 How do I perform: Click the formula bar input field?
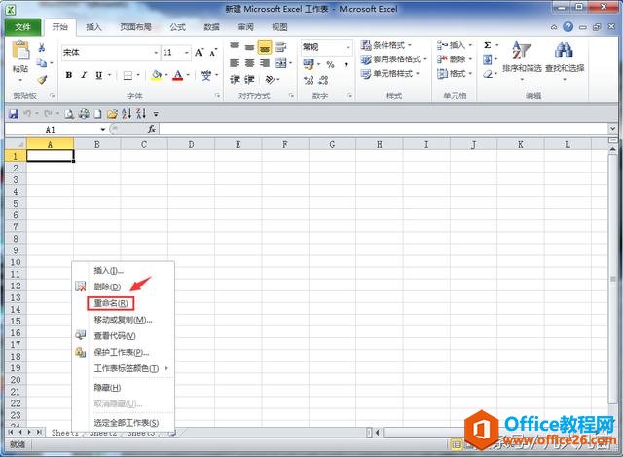(x=384, y=129)
